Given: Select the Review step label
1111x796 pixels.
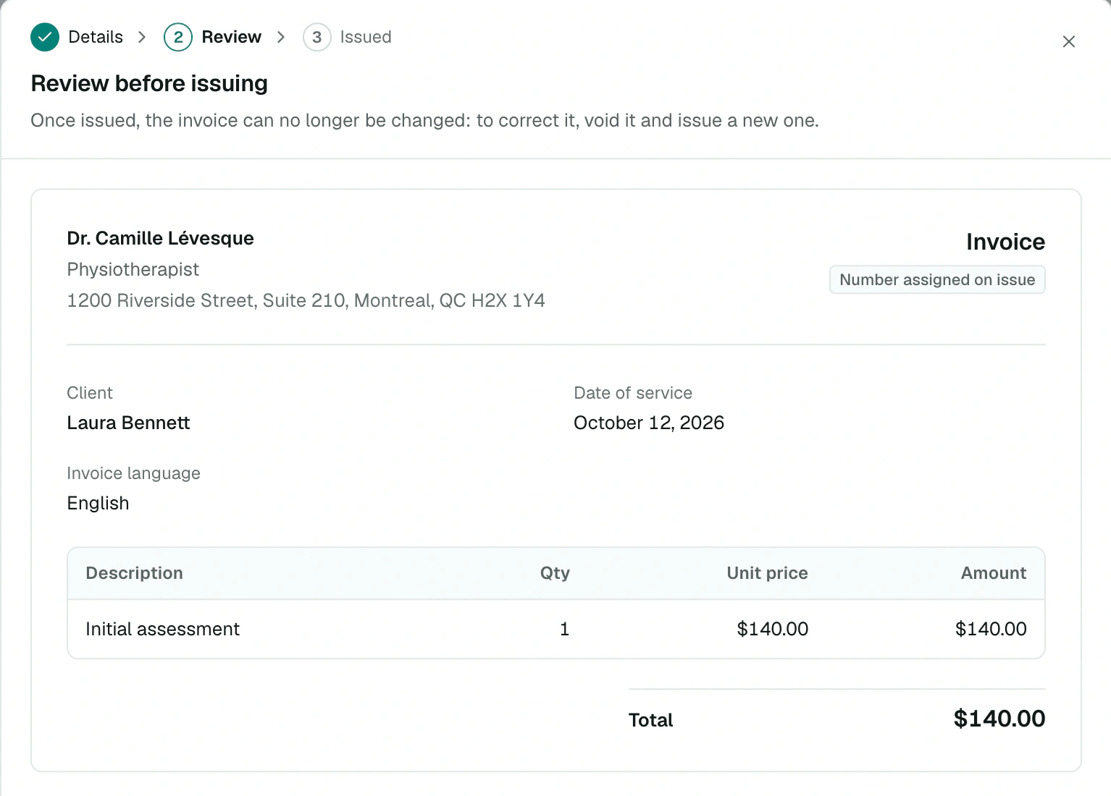Looking at the screenshot, I should point(231,37).
